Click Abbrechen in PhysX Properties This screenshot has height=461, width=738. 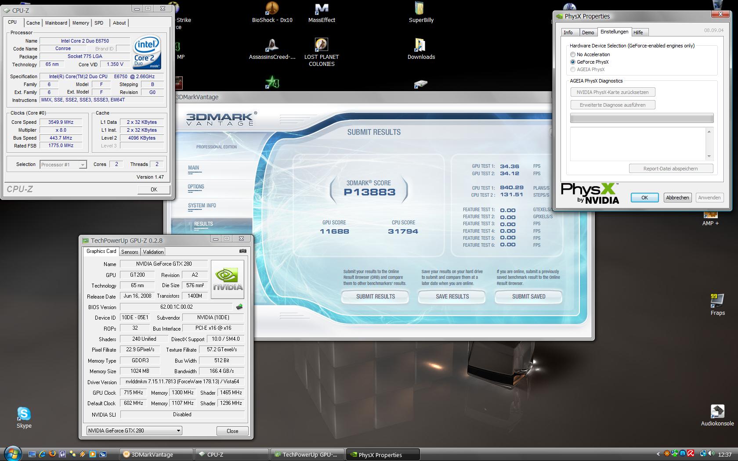tap(677, 198)
